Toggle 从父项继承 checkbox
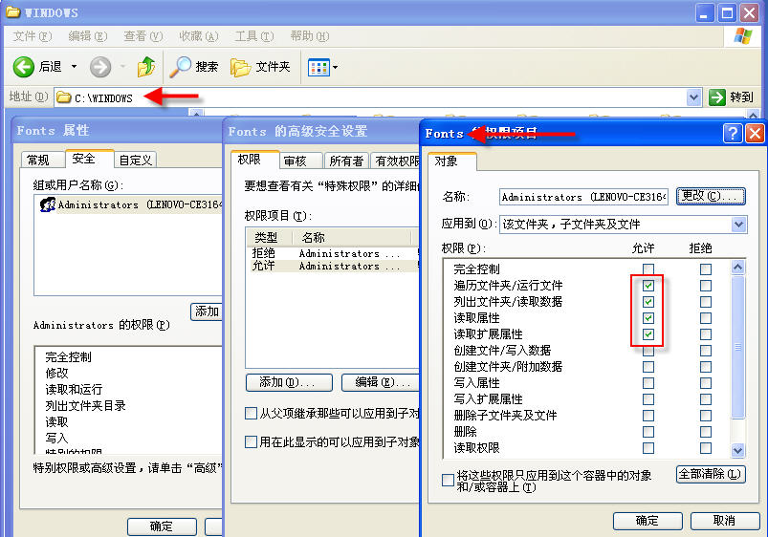 tap(251, 413)
